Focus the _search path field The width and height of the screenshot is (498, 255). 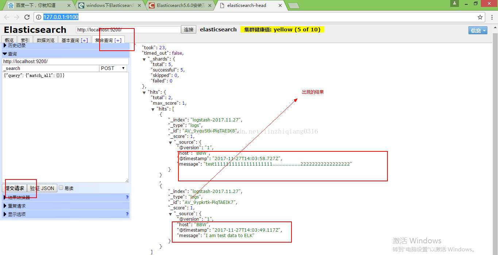(51, 68)
